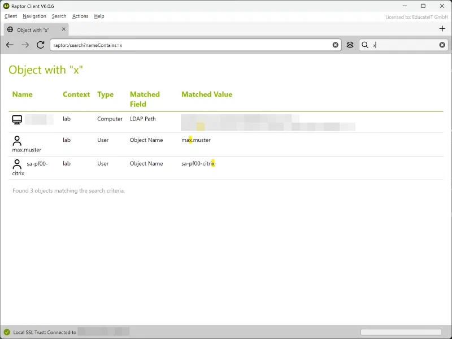Open the Help menu
Viewport: 452px width, 339px height.
(99, 16)
